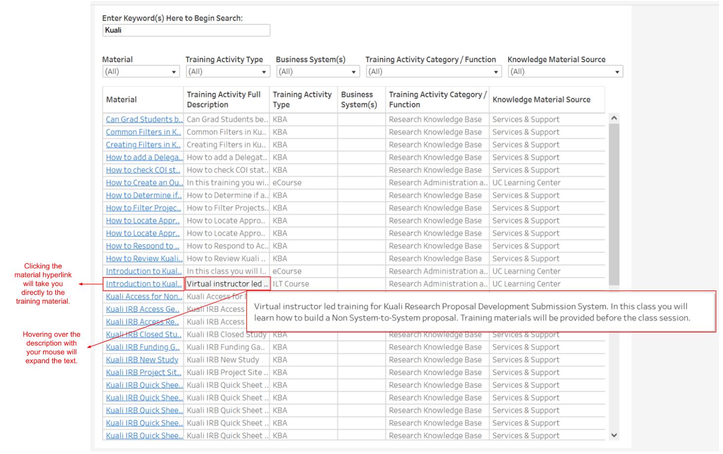Viewport: 723px width, 454px height.
Task: Open the 'Kuali IRB Access Ge..' link
Action: [143, 309]
